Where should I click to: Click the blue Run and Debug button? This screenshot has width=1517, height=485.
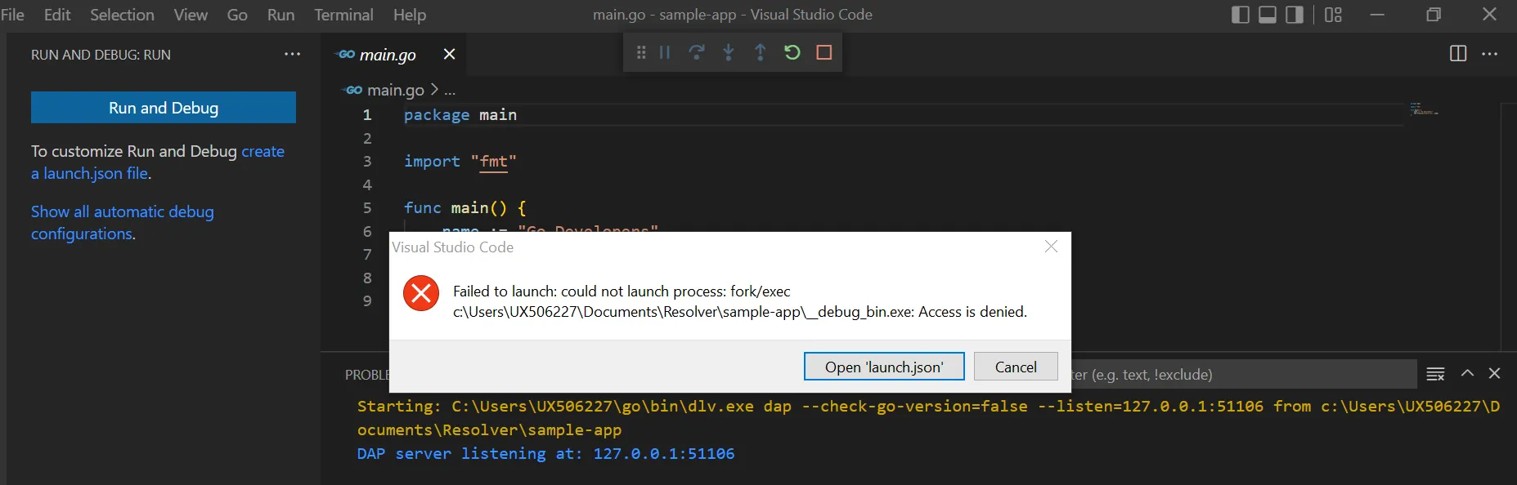[164, 108]
